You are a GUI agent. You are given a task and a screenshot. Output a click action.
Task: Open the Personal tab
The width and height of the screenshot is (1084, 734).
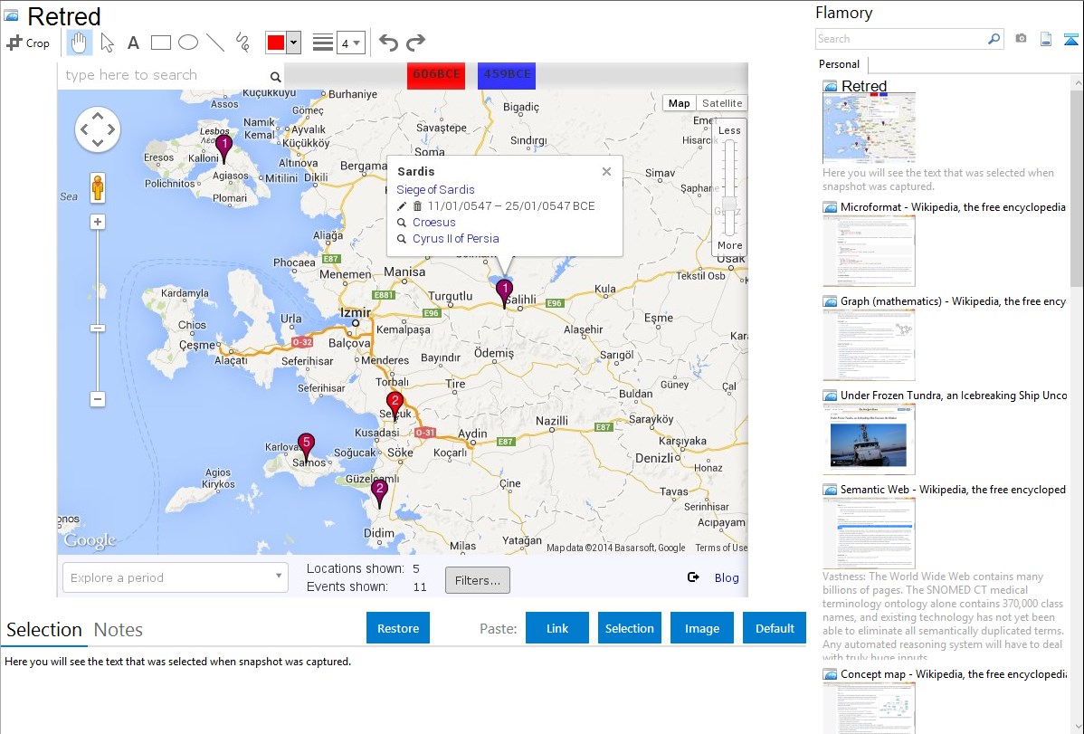click(839, 64)
